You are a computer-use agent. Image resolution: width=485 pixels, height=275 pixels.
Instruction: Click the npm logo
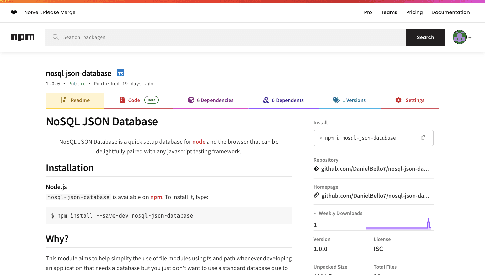pyautogui.click(x=23, y=37)
